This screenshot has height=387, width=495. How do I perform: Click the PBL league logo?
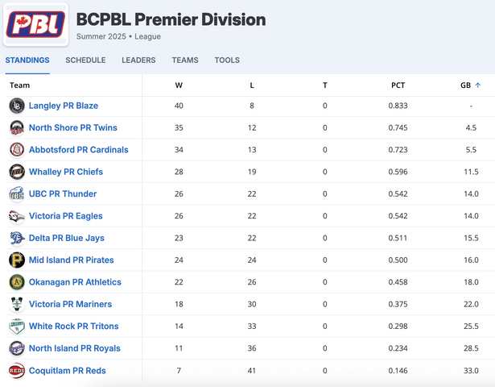tap(35, 25)
